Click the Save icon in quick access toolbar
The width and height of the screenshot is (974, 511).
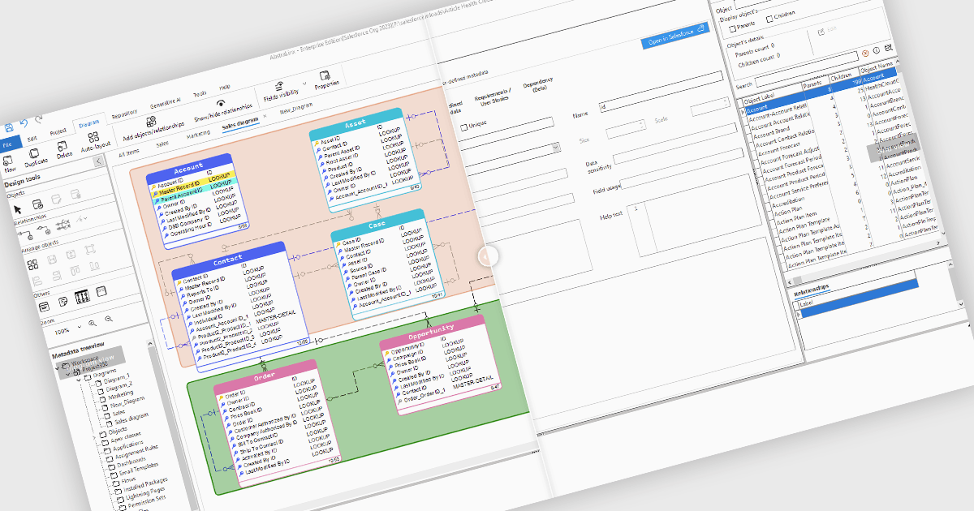click(x=9, y=128)
